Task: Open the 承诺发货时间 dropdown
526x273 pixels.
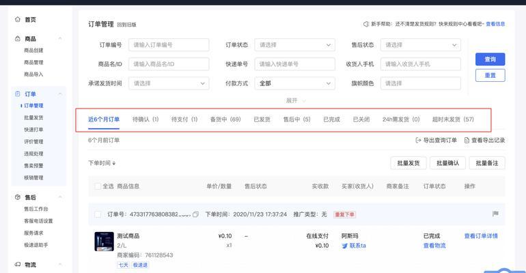Action: [x=169, y=83]
